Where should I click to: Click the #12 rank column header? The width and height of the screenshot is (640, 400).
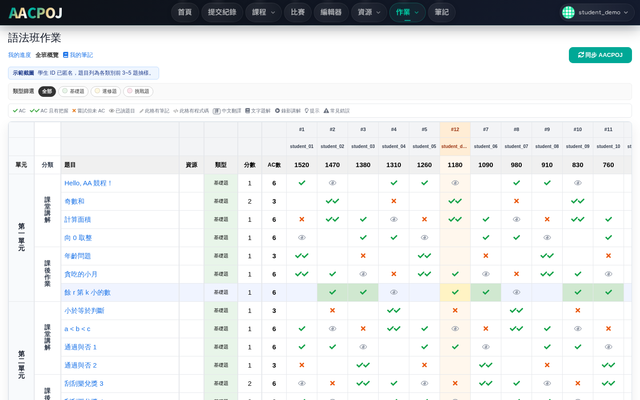coord(455,129)
